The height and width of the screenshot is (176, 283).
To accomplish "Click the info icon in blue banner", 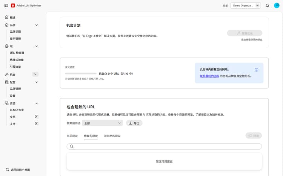I will pyautogui.click(x=256, y=70).
